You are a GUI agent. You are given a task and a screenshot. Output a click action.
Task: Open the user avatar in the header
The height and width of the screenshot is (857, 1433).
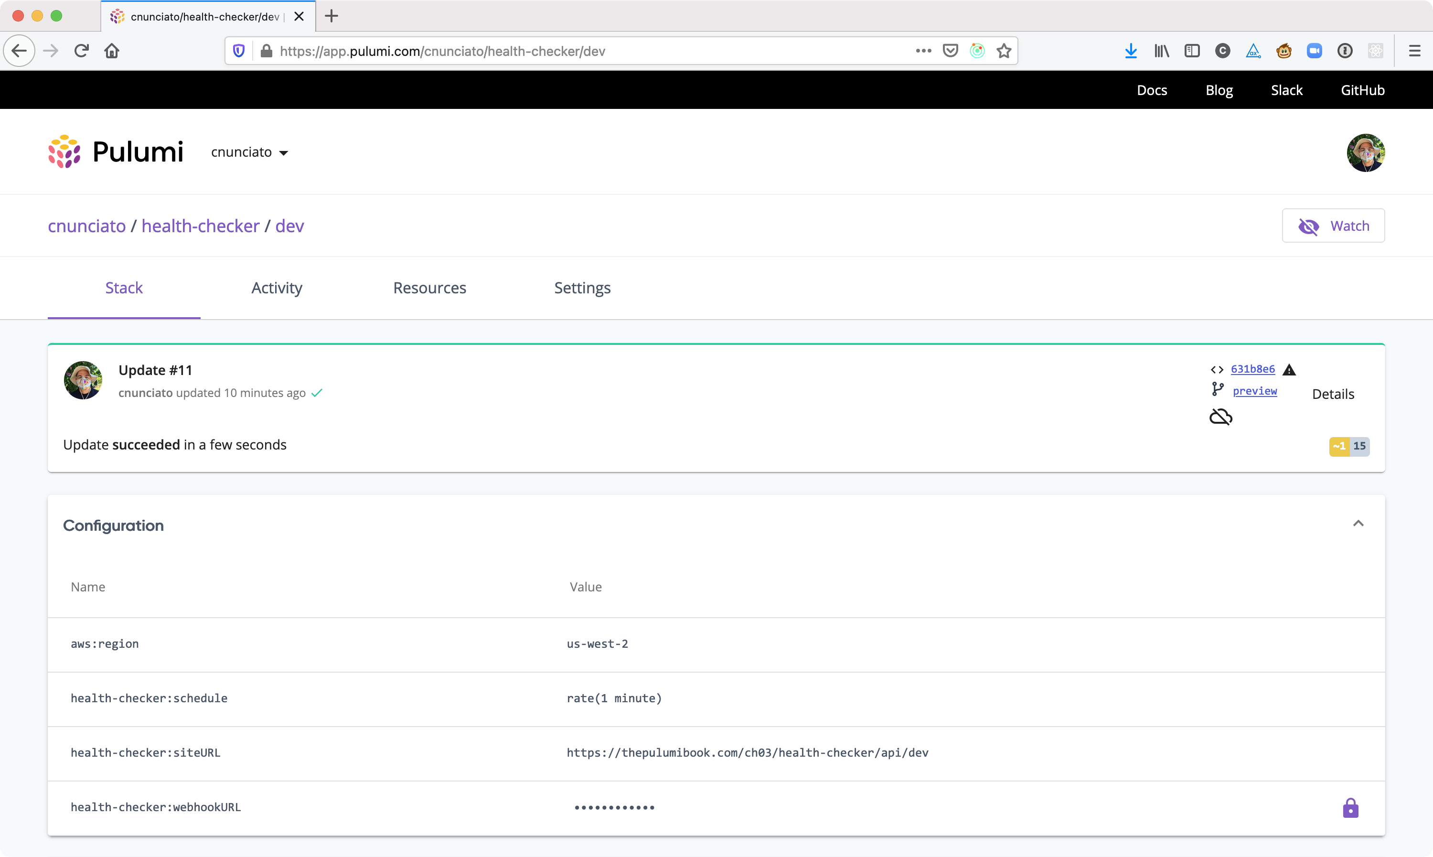tap(1366, 152)
